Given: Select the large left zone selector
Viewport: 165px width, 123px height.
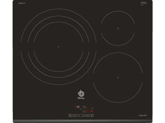Looking at the screenshot, I should tap(78, 107).
